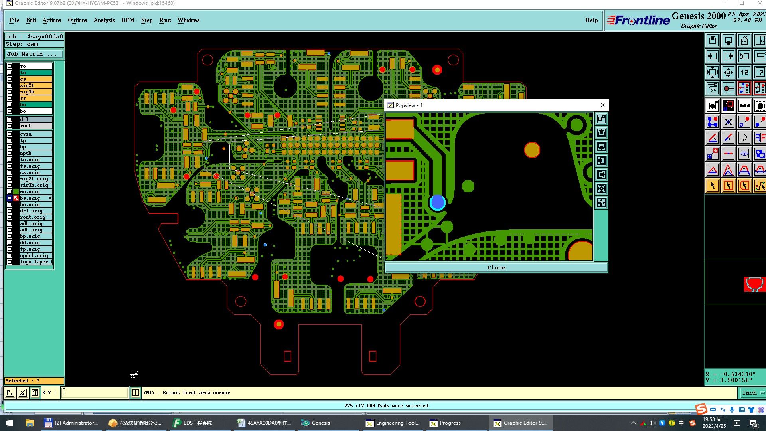Click the dimension icon with blue arrows
This screenshot has width=766, height=431.
744,154
